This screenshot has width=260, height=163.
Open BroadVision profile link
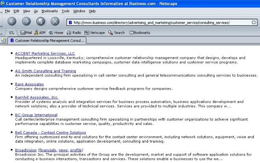click(x=76, y=150)
